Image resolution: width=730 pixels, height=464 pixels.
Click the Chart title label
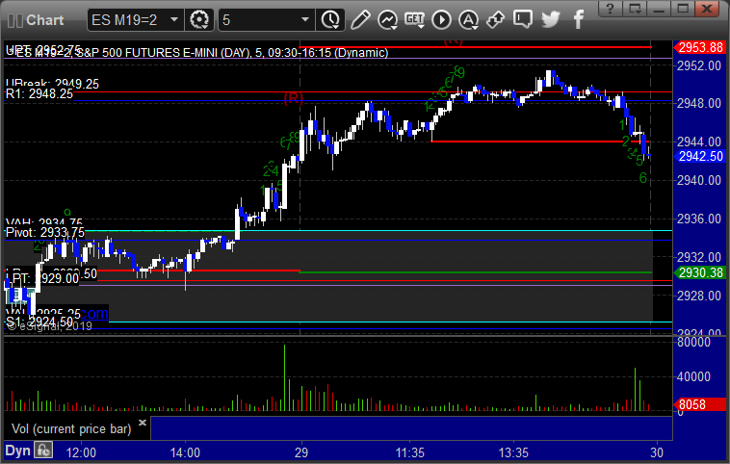[x=44, y=20]
